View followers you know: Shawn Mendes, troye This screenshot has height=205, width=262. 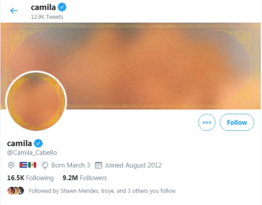tap(102, 191)
